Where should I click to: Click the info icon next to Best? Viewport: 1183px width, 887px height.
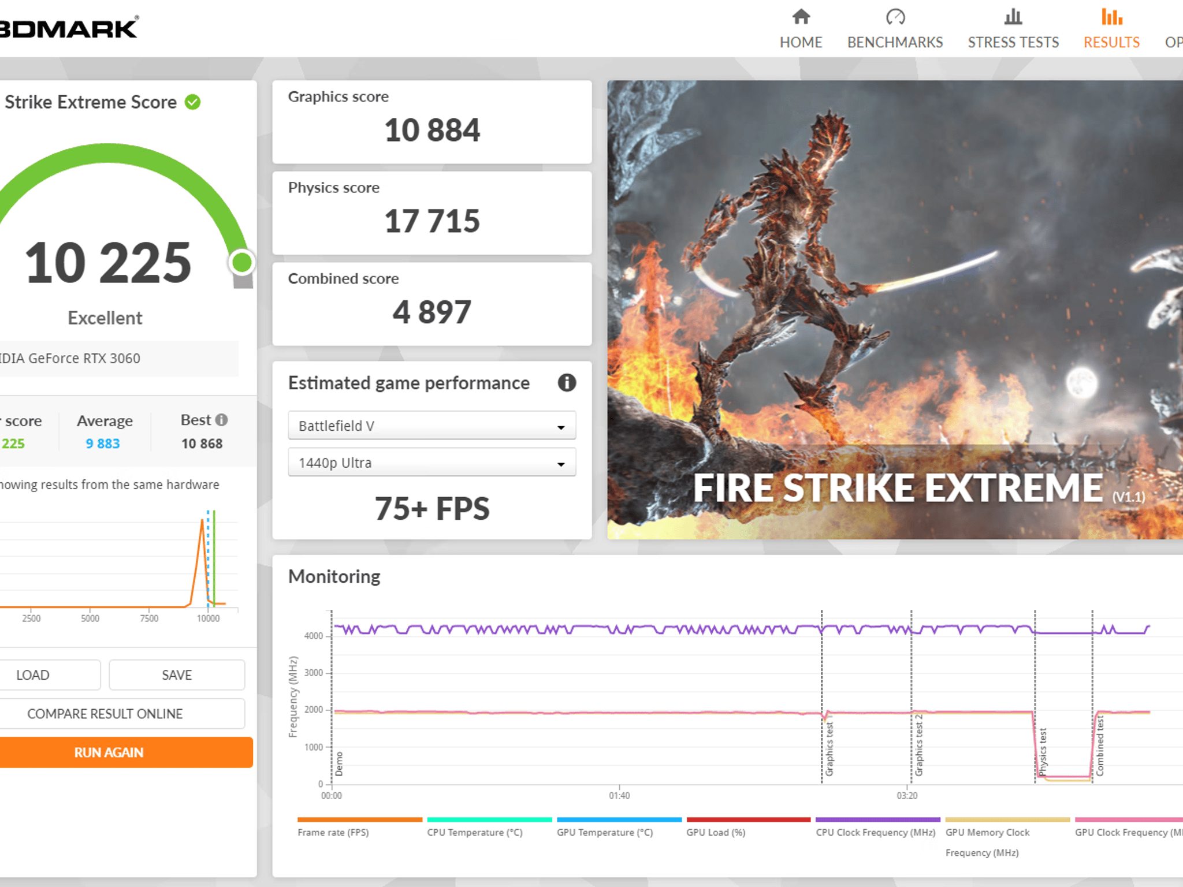[x=221, y=420]
